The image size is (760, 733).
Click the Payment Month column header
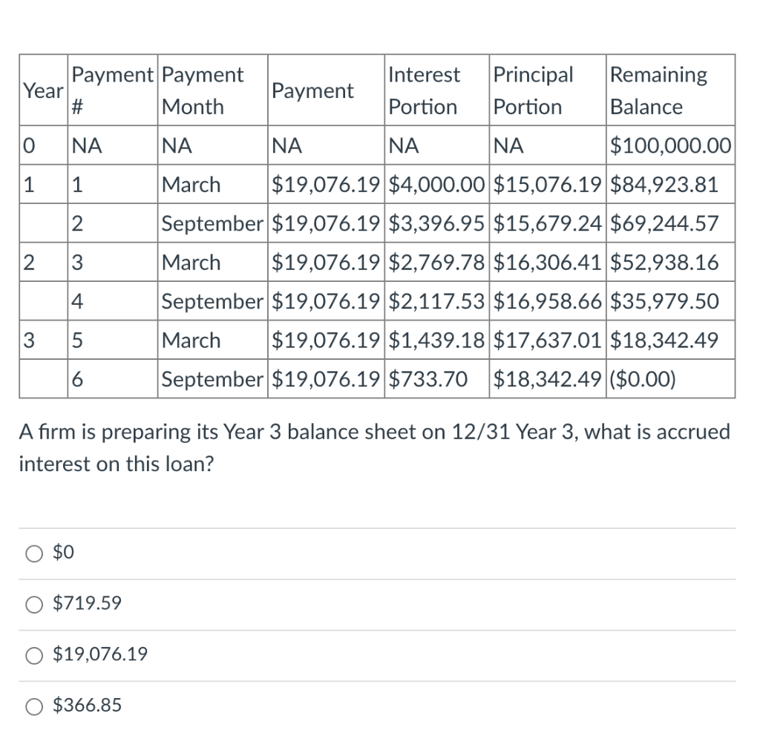pyautogui.click(x=204, y=90)
